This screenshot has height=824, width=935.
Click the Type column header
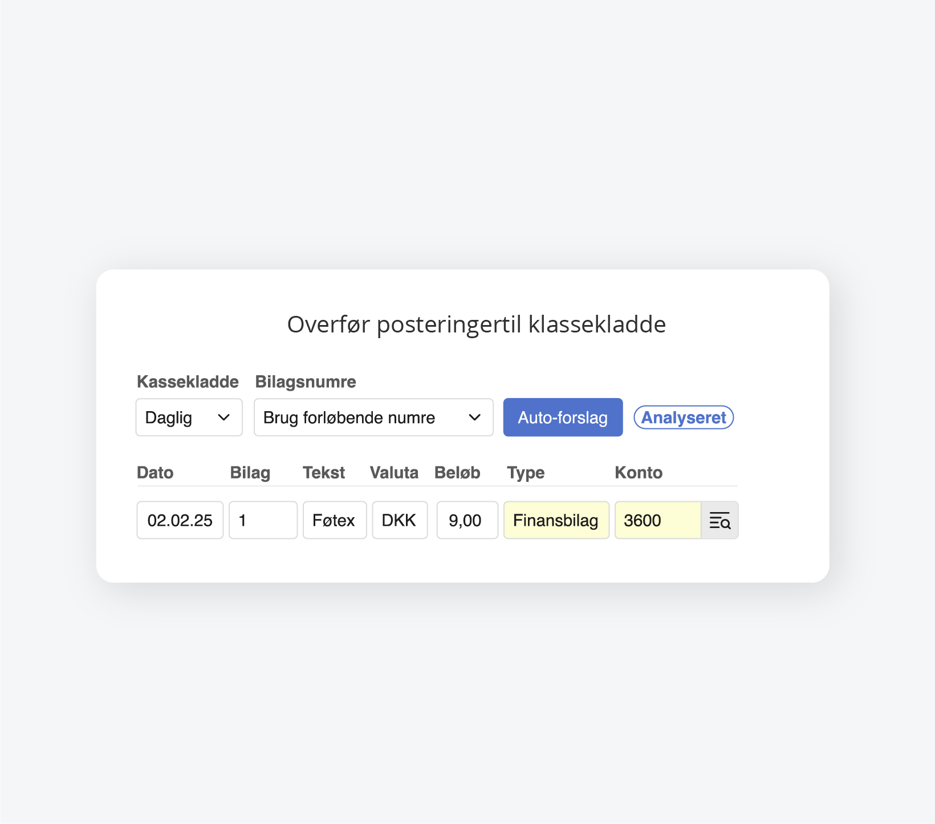(526, 473)
